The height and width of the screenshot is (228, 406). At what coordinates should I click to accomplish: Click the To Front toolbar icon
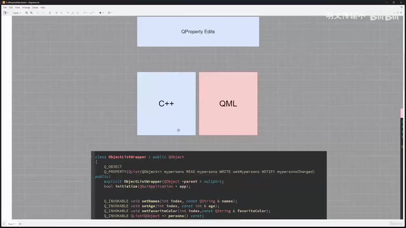[56, 13]
